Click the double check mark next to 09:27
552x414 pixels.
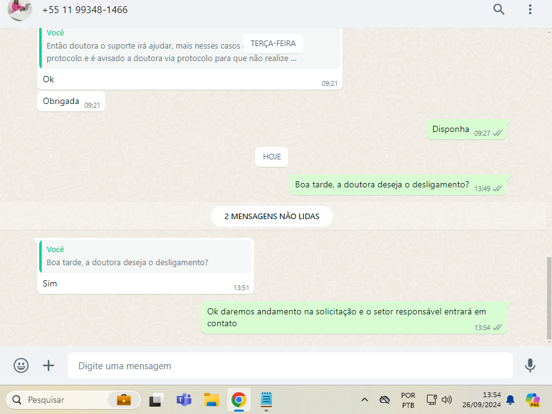(497, 133)
